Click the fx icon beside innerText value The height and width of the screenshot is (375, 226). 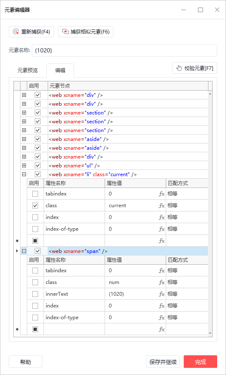pyautogui.click(x=162, y=294)
